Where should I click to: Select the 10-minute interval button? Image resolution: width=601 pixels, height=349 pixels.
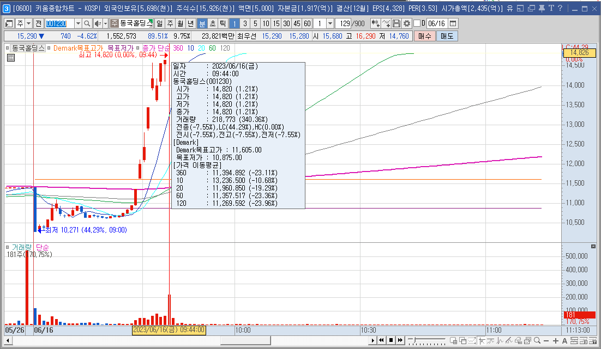[266, 23]
